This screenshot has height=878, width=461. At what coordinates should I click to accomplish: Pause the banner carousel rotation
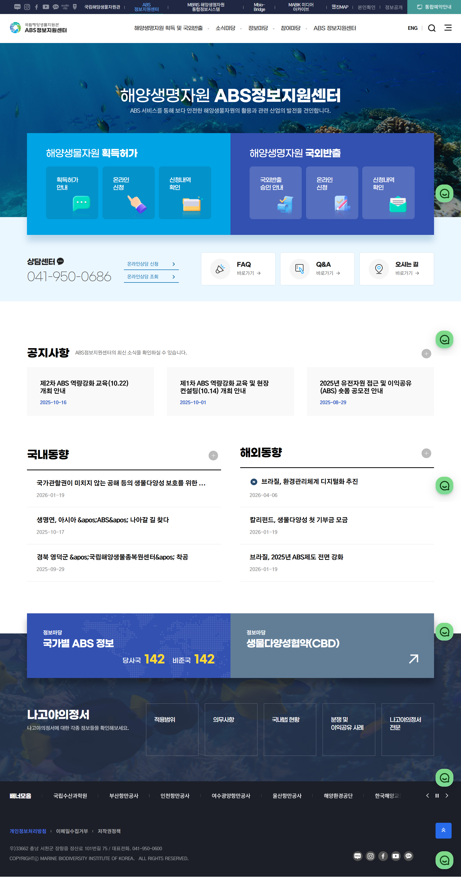pyautogui.click(x=437, y=796)
